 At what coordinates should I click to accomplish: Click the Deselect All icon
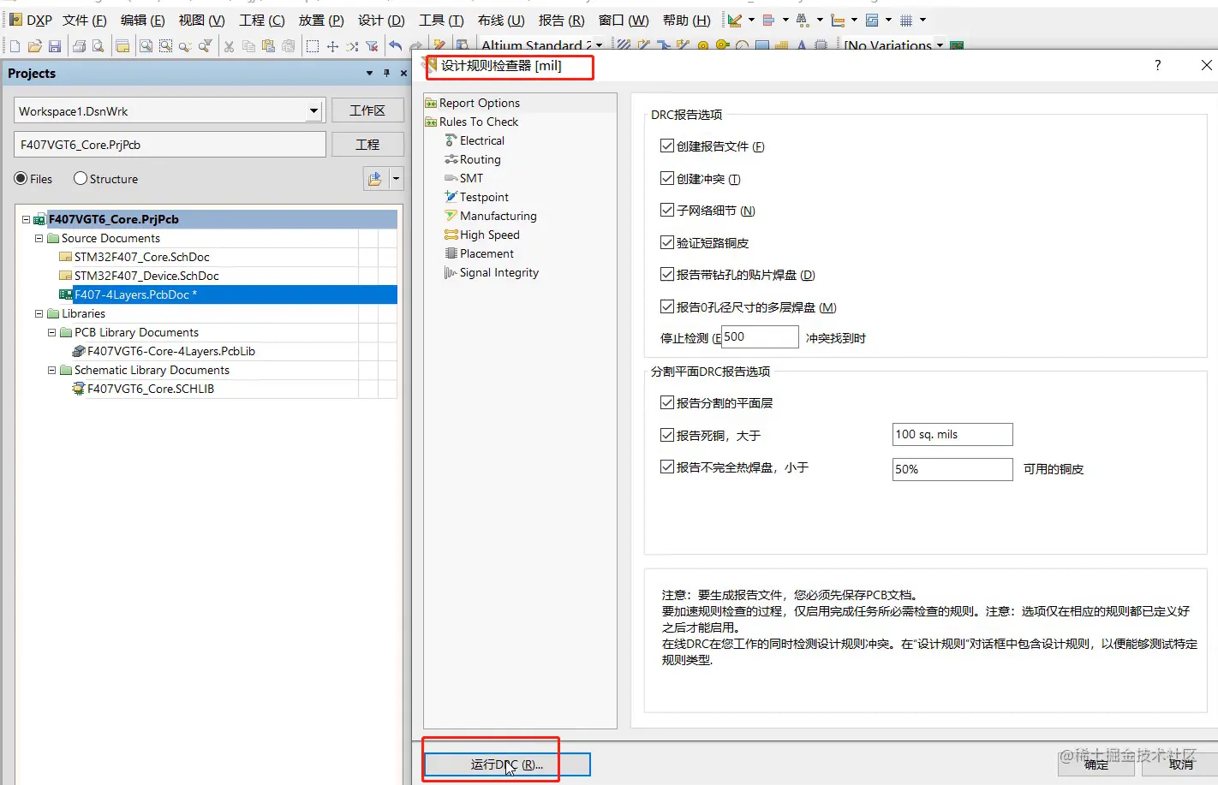[352, 46]
